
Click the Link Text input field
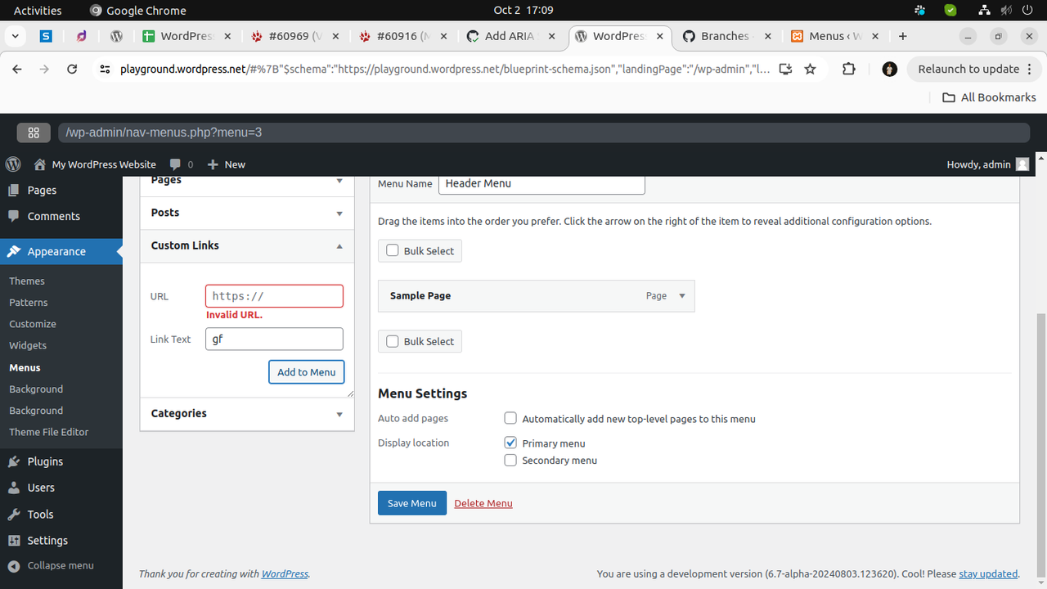point(274,339)
